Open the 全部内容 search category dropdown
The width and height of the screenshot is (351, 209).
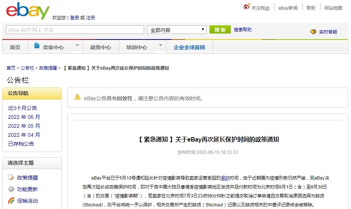click(x=177, y=29)
